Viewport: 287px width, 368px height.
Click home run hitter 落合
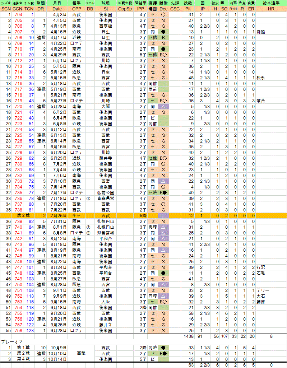click(261, 101)
